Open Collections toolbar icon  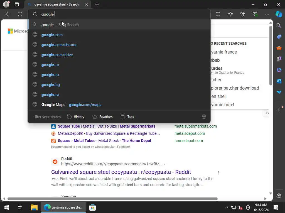(243, 14)
